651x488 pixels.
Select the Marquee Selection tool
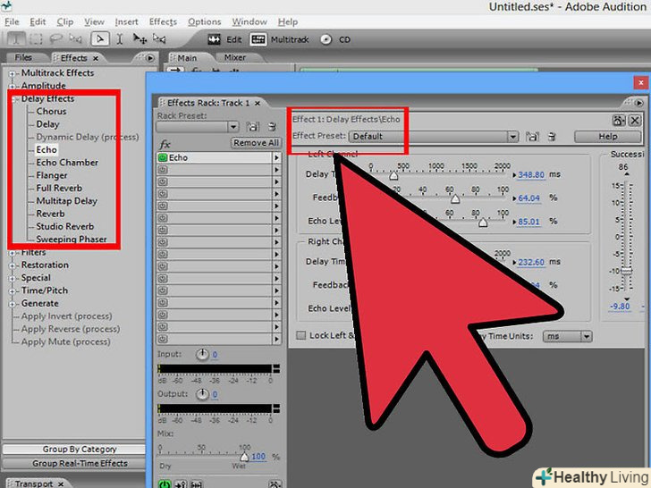[x=36, y=39]
